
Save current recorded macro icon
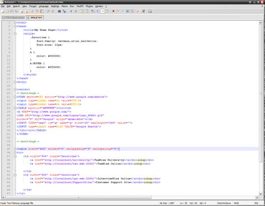coord(132,11)
